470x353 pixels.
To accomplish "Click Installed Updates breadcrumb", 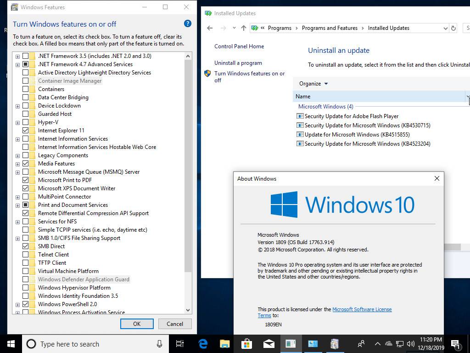I will pos(388,28).
